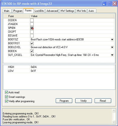Click the Read fuses button
Screen dimensions: 118x126
pos(103,101)
